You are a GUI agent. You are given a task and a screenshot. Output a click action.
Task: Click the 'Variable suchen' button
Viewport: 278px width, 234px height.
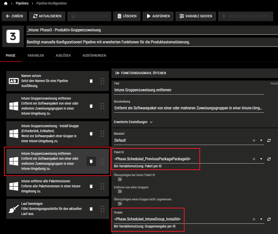coord(196,16)
